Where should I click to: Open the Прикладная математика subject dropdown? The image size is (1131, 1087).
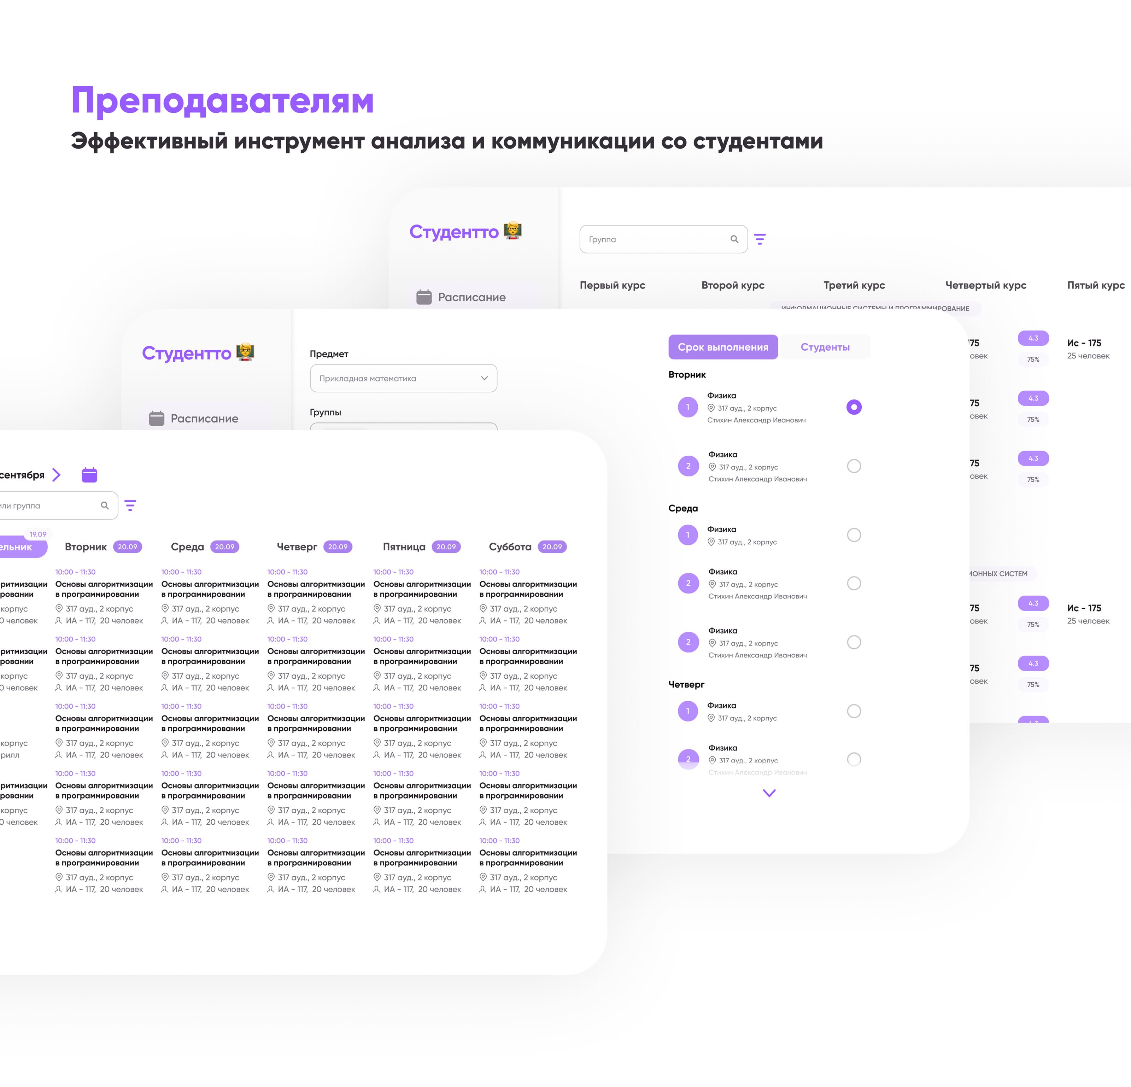coord(403,378)
